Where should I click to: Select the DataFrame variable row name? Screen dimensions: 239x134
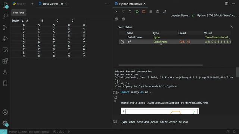[x=134, y=37]
